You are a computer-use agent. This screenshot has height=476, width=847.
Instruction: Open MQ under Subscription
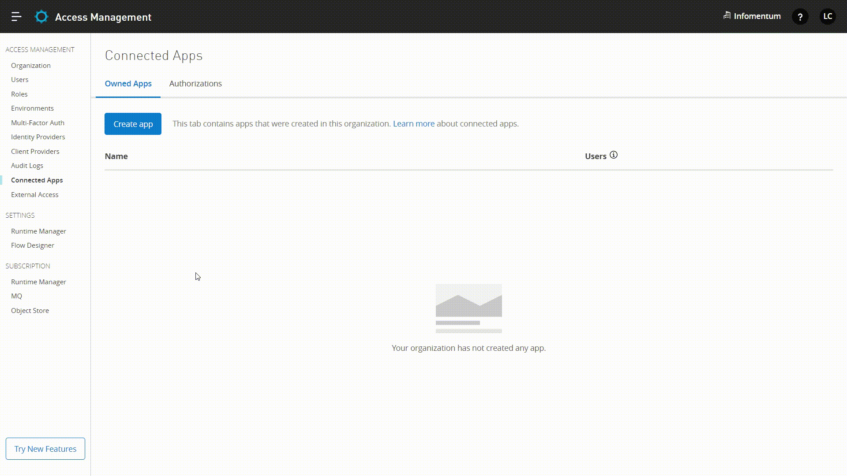(x=16, y=296)
